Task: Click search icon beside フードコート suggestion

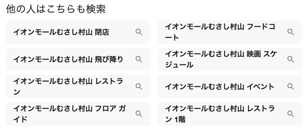Action: pos(290,32)
